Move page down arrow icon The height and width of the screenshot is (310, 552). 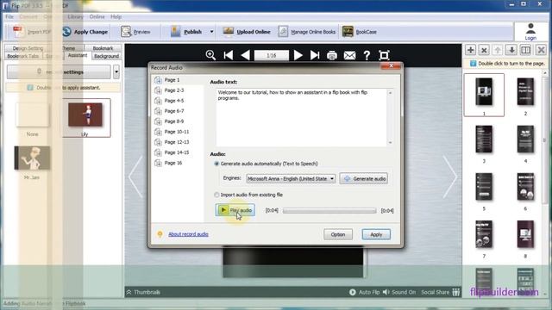511,50
